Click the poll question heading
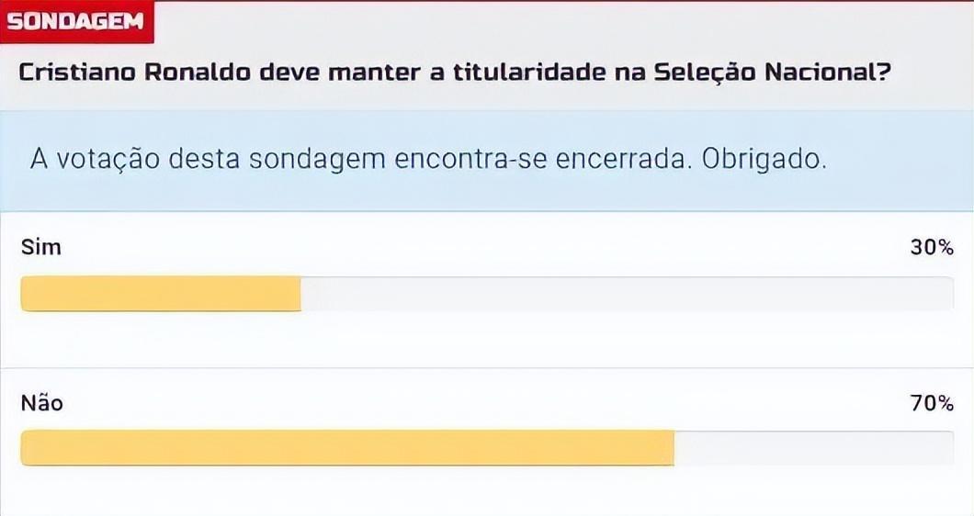 (x=454, y=73)
